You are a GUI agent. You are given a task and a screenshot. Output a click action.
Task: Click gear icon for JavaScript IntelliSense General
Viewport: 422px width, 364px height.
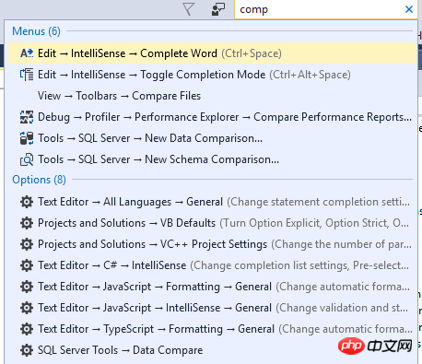(x=27, y=308)
